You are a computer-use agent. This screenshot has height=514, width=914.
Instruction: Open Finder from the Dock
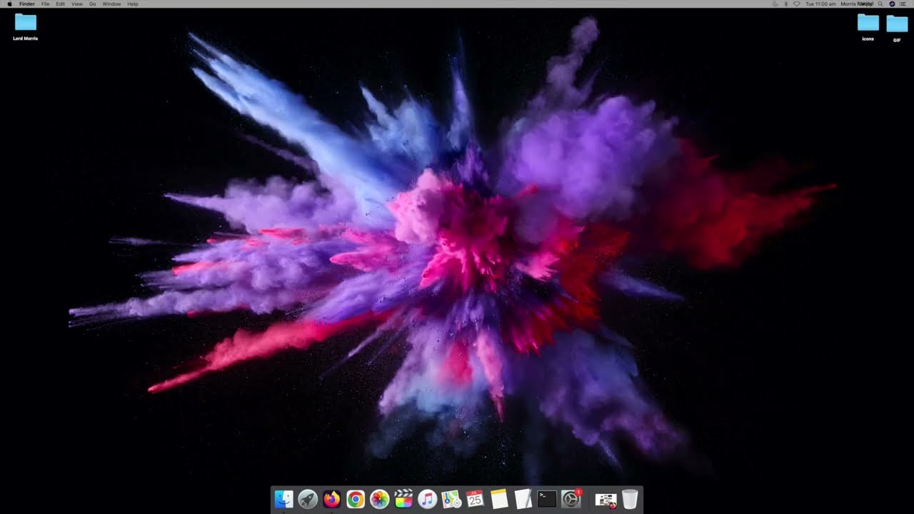point(283,499)
